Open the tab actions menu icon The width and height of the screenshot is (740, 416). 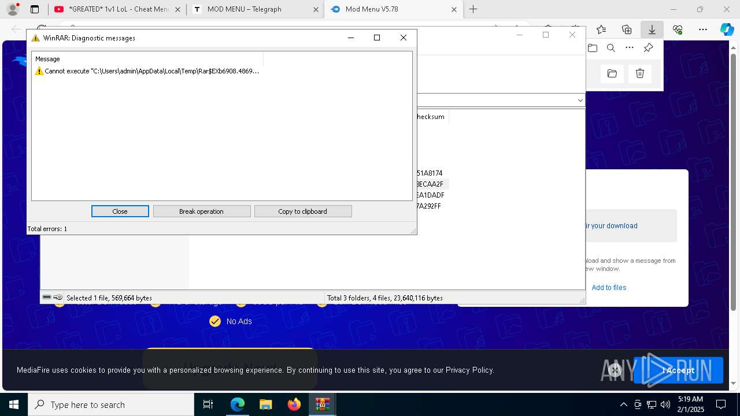coord(35,9)
